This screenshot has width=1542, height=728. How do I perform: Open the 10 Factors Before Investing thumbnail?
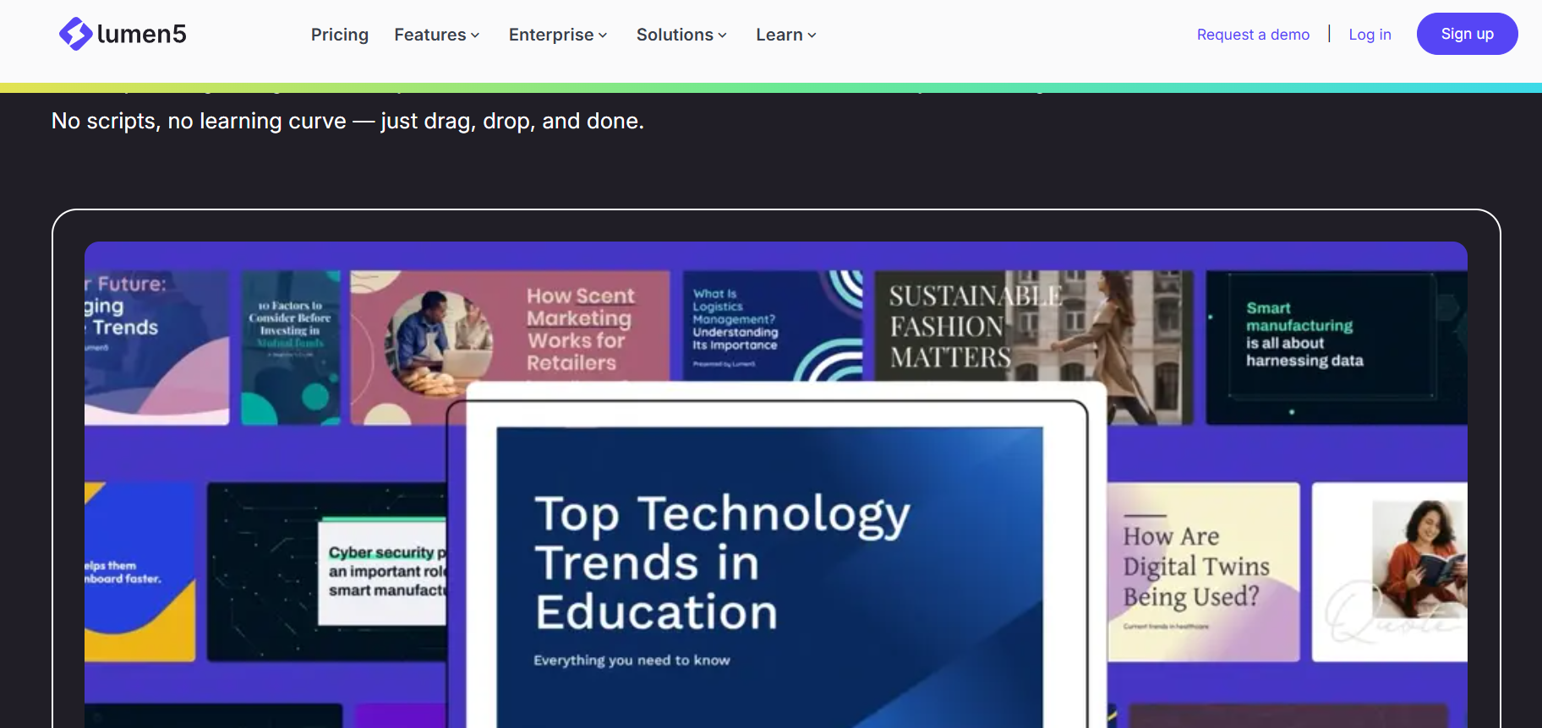pyautogui.click(x=291, y=347)
